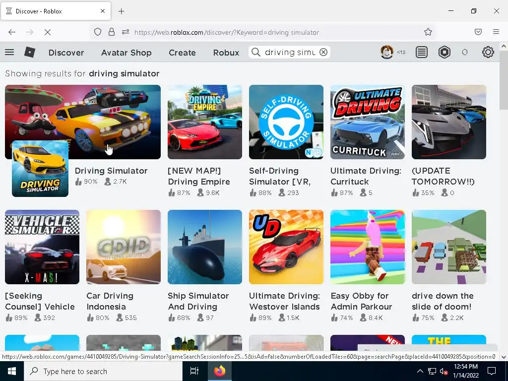Open the Avatar Shop menu item
Viewport: 508px width, 381px height.
point(127,53)
